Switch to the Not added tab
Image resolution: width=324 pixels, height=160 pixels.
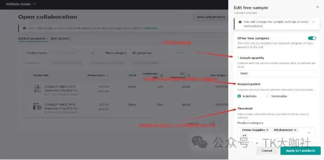[x=59, y=39]
